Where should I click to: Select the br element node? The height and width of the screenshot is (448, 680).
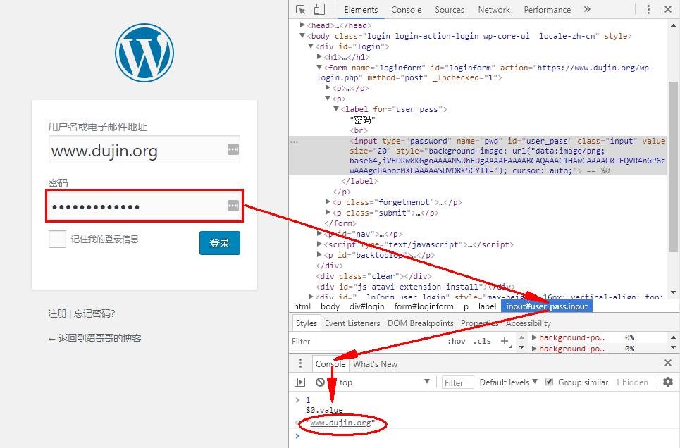point(359,130)
